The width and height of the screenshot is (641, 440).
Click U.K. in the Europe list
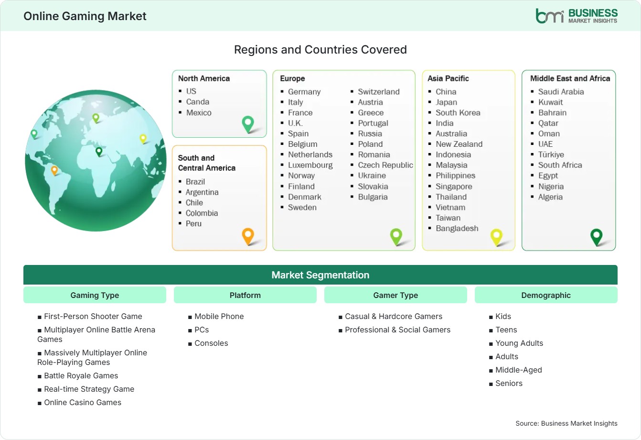(295, 123)
